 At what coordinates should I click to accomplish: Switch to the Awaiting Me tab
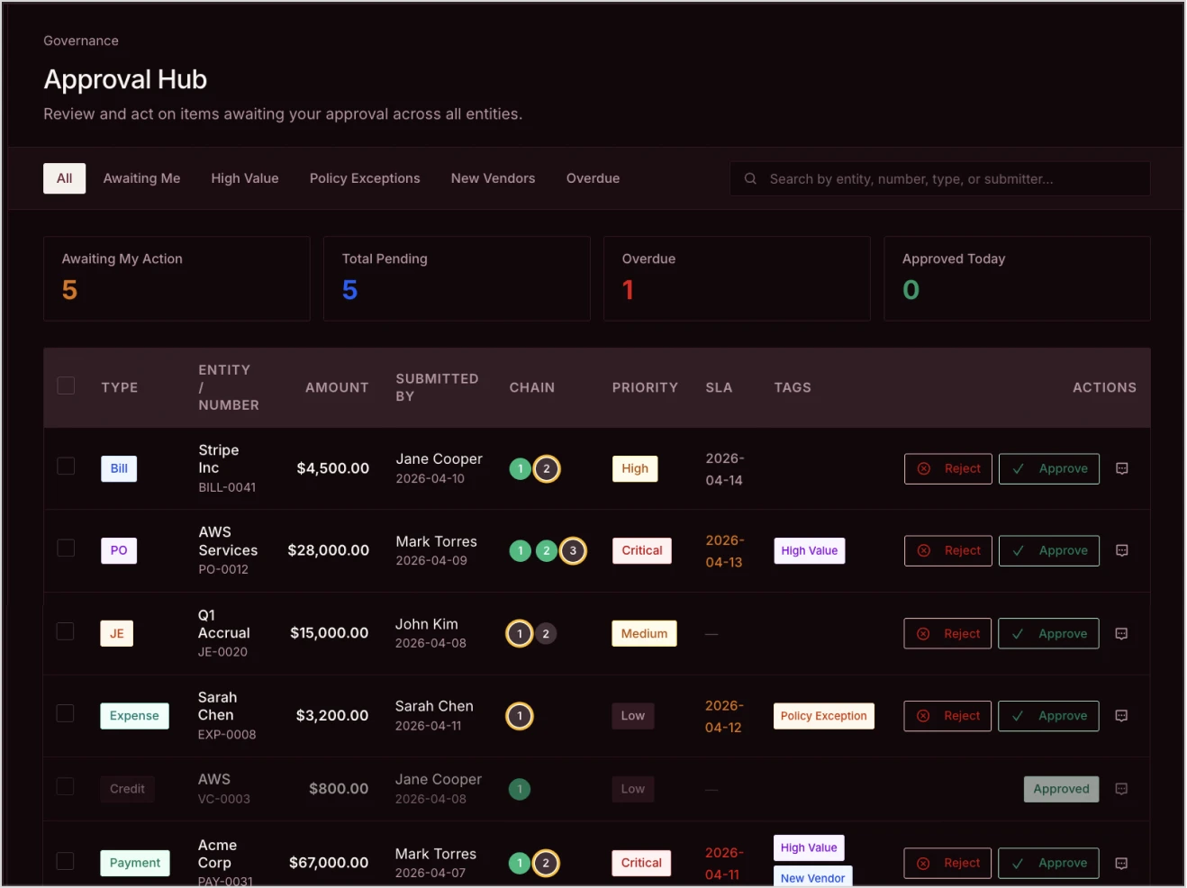pyautogui.click(x=141, y=178)
